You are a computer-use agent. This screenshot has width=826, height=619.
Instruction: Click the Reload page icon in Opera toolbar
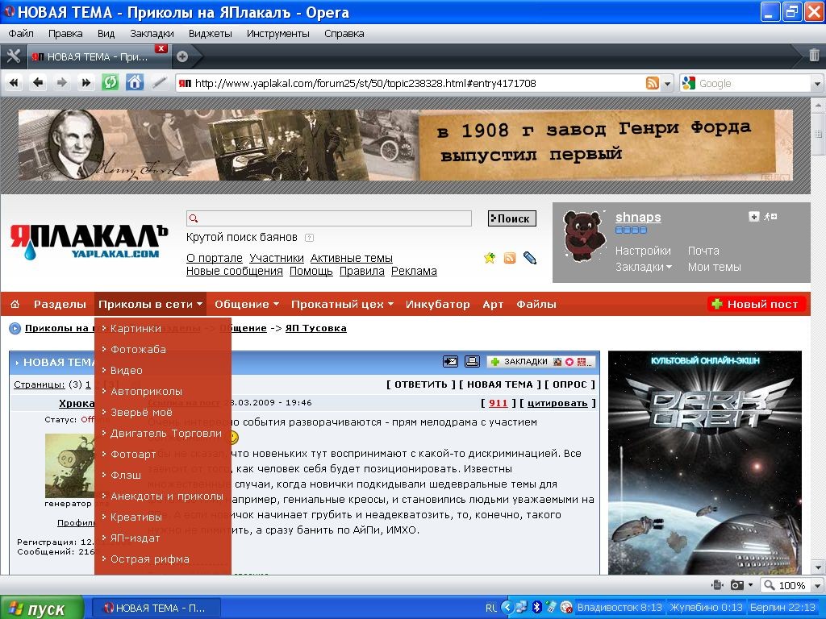[110, 82]
